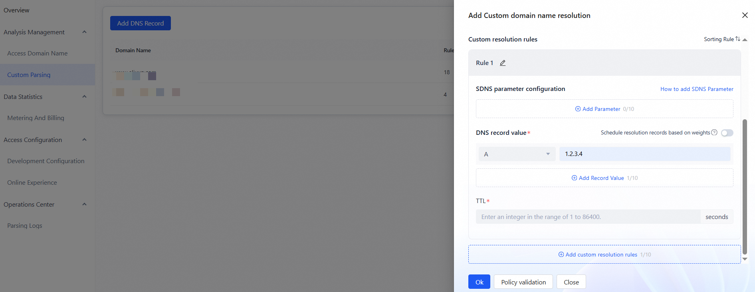Collapse the custom resolution rules triangle
755x292 pixels.
(745, 39)
